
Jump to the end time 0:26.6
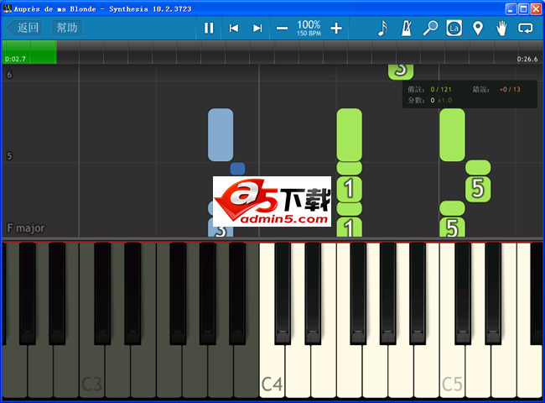527,59
